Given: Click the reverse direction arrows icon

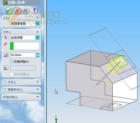Looking at the screenshot, I should [6, 38].
